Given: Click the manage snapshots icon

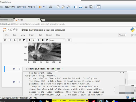Looking at the screenshot, I should (68, 7).
